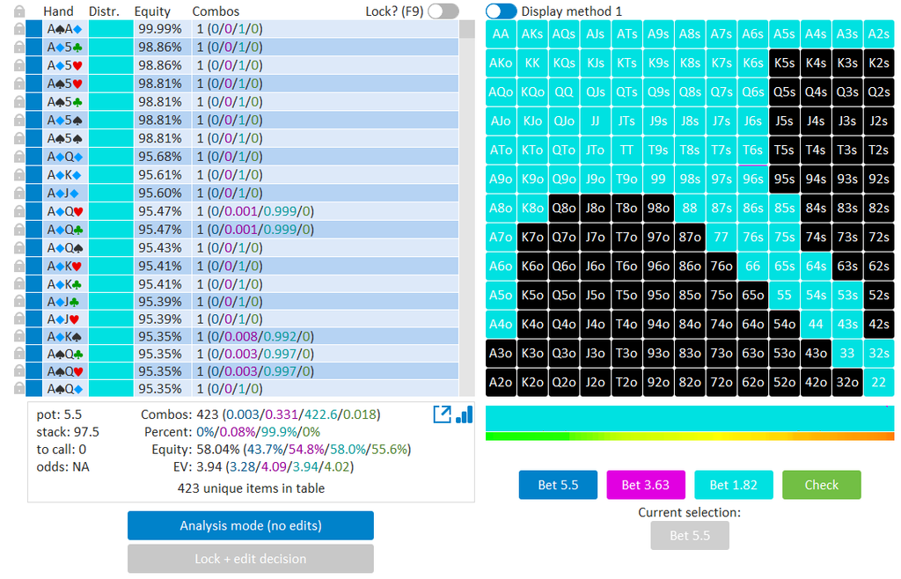Click the lock icon for the A♠Q♣ row
This screenshot has width=901, height=579.
click(x=19, y=354)
